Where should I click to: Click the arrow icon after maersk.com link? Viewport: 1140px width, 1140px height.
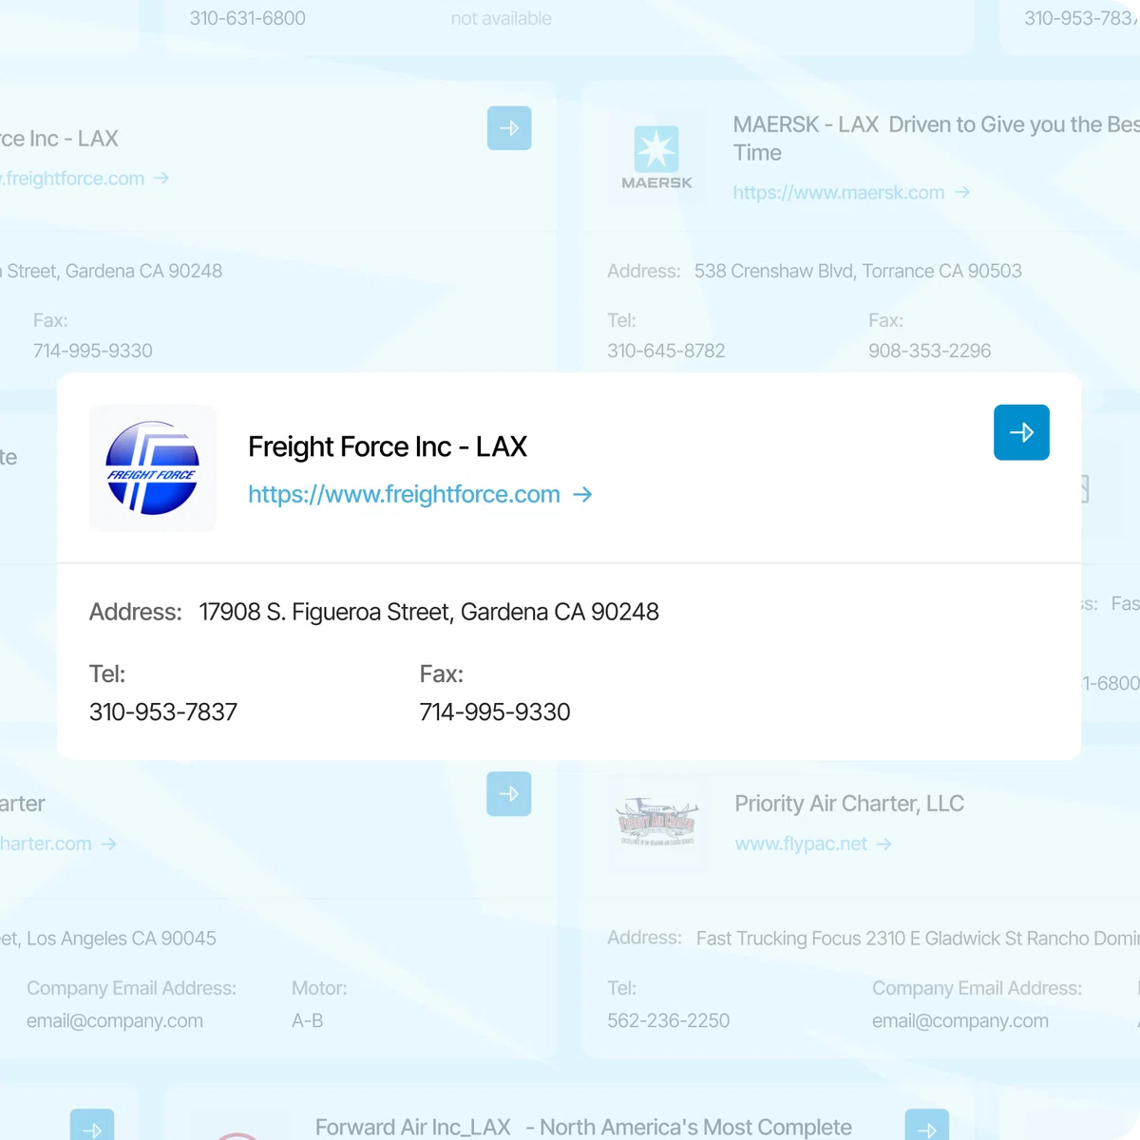coord(962,192)
